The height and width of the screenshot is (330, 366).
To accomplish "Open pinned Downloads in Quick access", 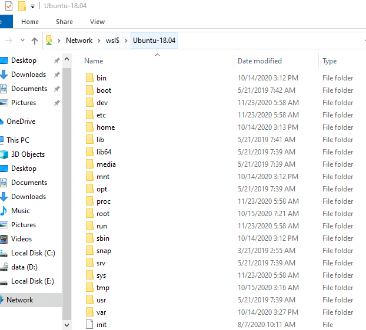I will [28, 75].
